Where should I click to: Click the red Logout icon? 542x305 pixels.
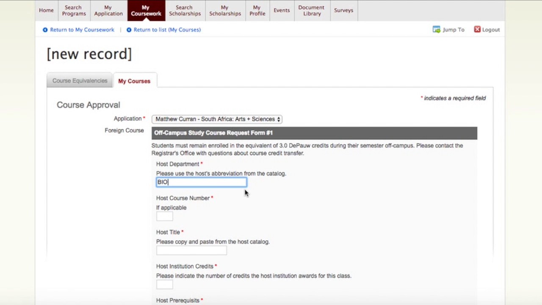pyautogui.click(x=477, y=29)
